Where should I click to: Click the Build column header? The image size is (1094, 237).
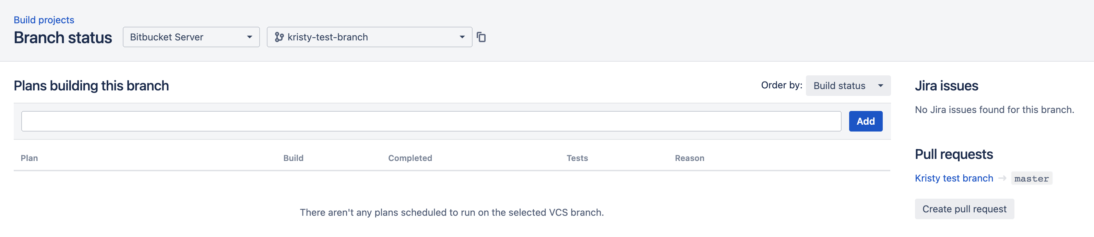[x=293, y=158]
